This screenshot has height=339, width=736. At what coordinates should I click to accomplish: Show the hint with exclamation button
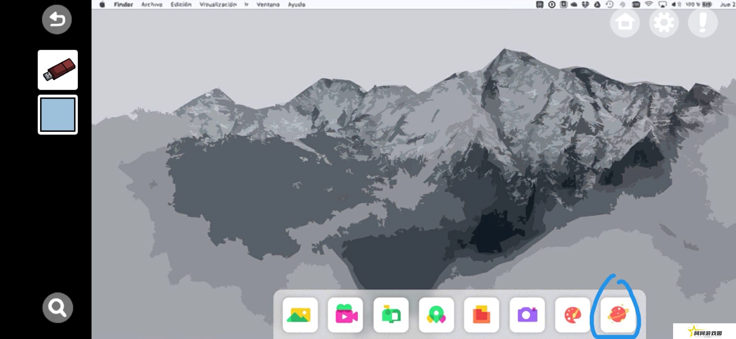pos(703,23)
